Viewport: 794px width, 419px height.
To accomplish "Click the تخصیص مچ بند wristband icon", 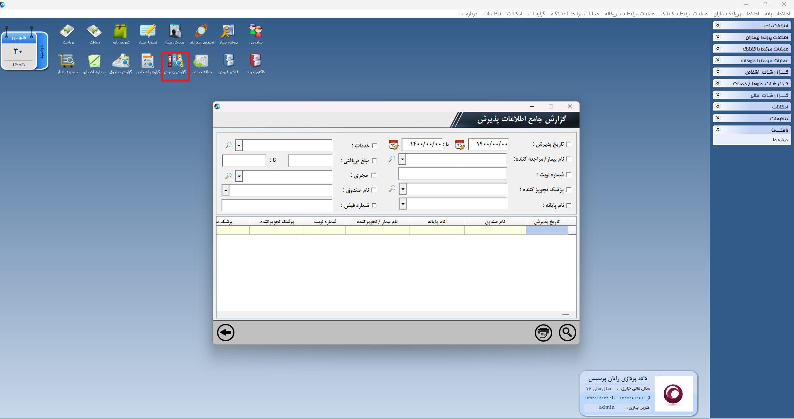I will click(202, 34).
